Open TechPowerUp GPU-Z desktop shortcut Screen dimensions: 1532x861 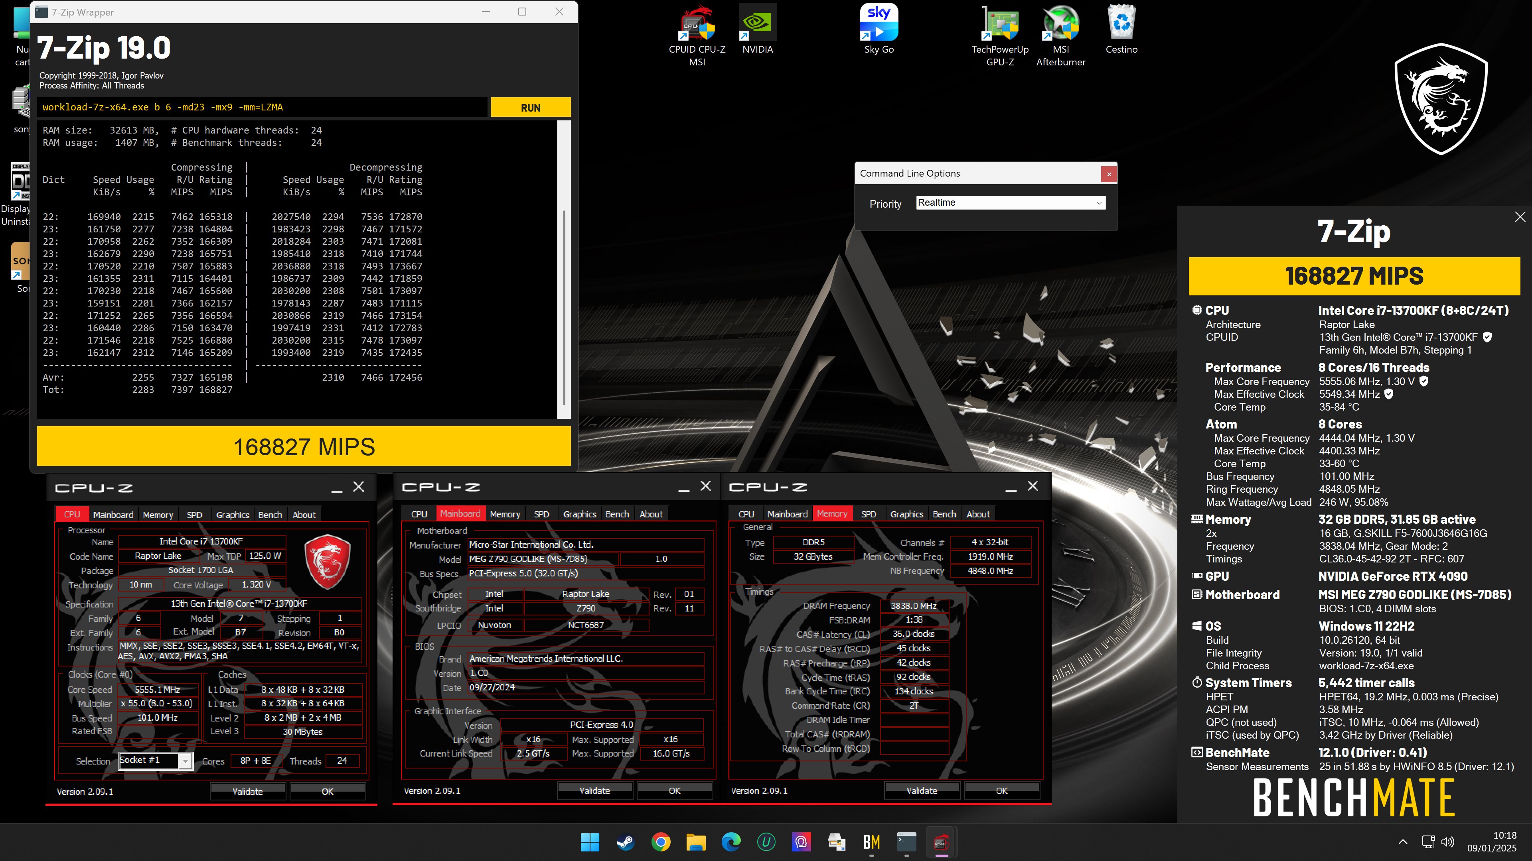[x=1000, y=35]
